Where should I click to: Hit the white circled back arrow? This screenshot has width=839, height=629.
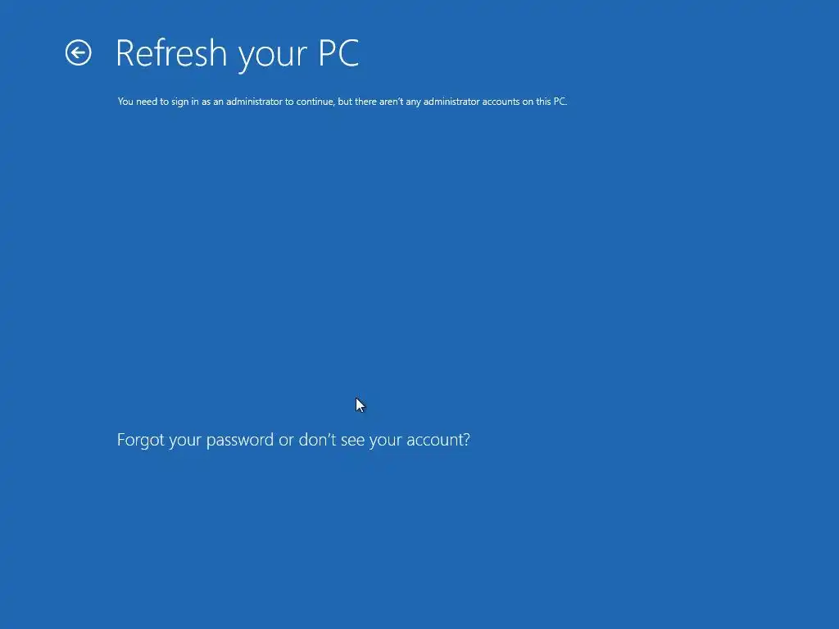[x=78, y=53]
